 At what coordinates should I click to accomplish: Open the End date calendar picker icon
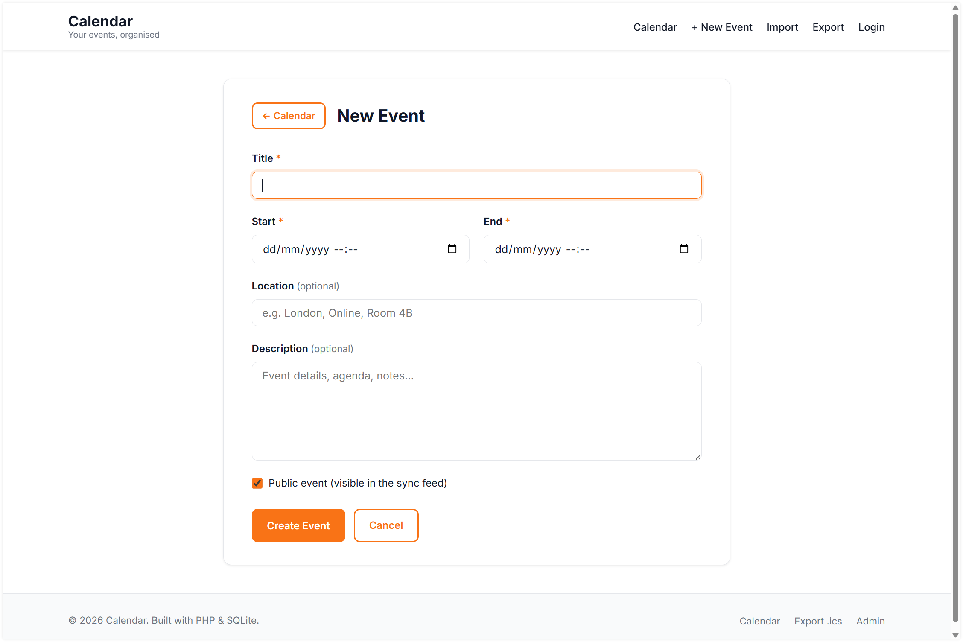coord(684,249)
